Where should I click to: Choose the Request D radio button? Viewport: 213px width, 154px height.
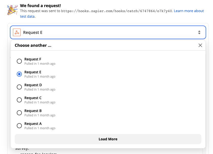click(19, 87)
